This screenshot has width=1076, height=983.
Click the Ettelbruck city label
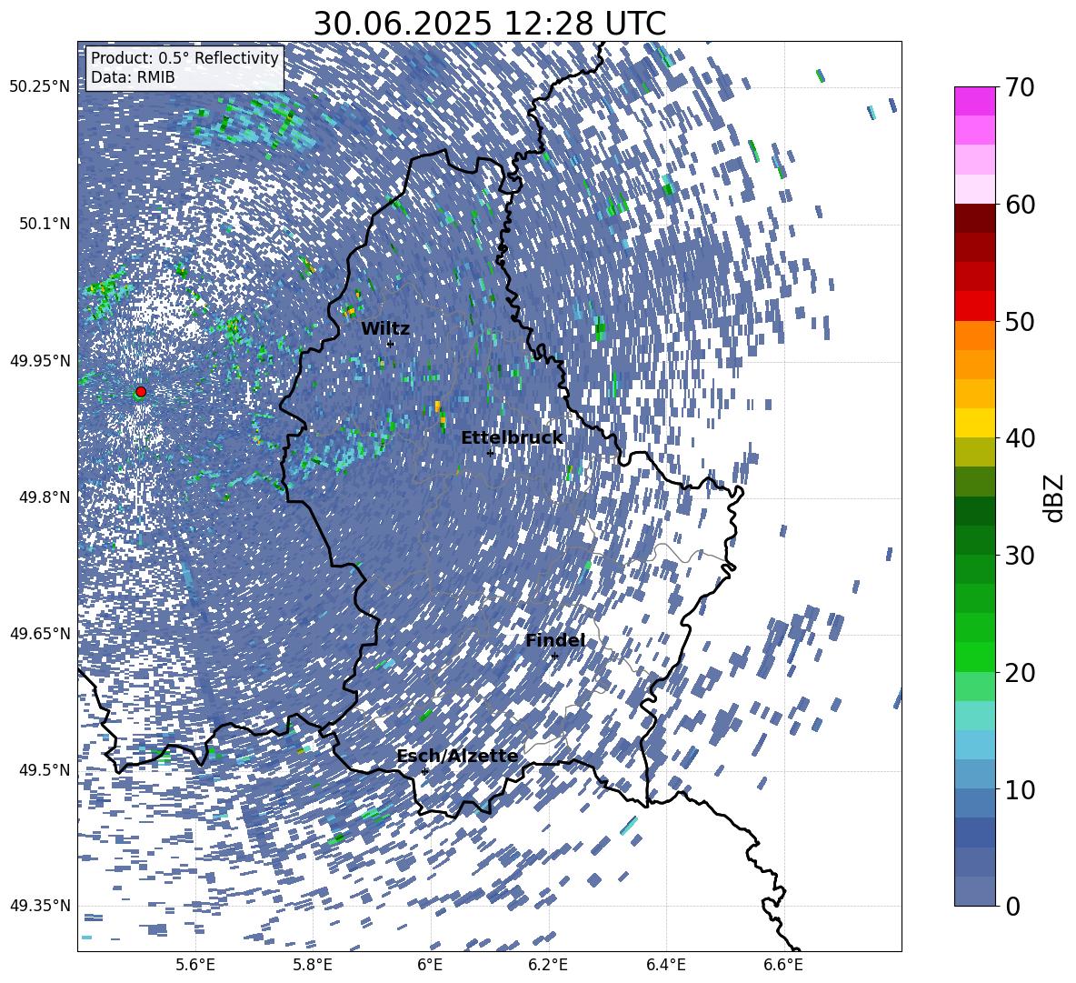click(512, 438)
